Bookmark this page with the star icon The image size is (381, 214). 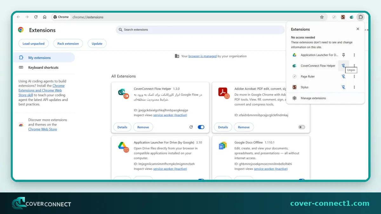[x=322, y=17]
